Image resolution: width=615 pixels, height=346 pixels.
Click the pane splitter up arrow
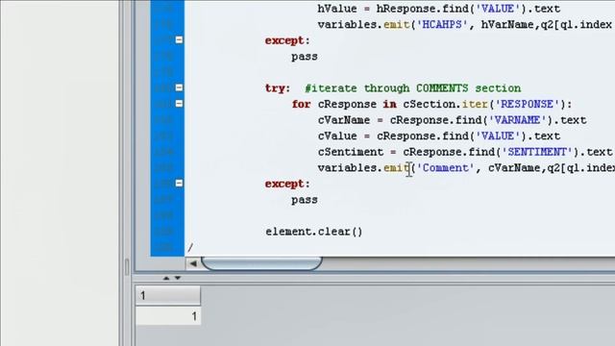click(166, 278)
